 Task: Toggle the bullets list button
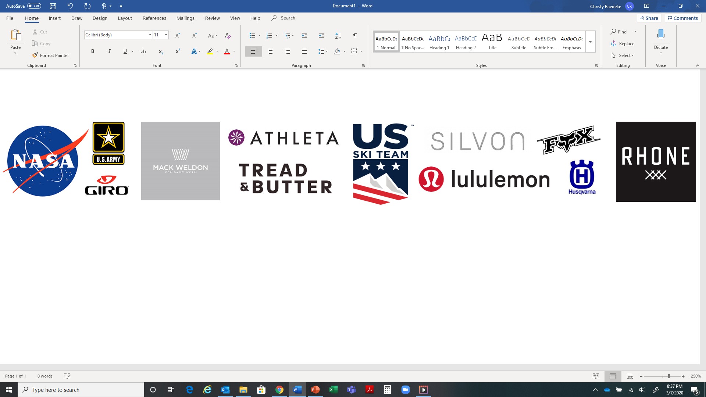252,35
